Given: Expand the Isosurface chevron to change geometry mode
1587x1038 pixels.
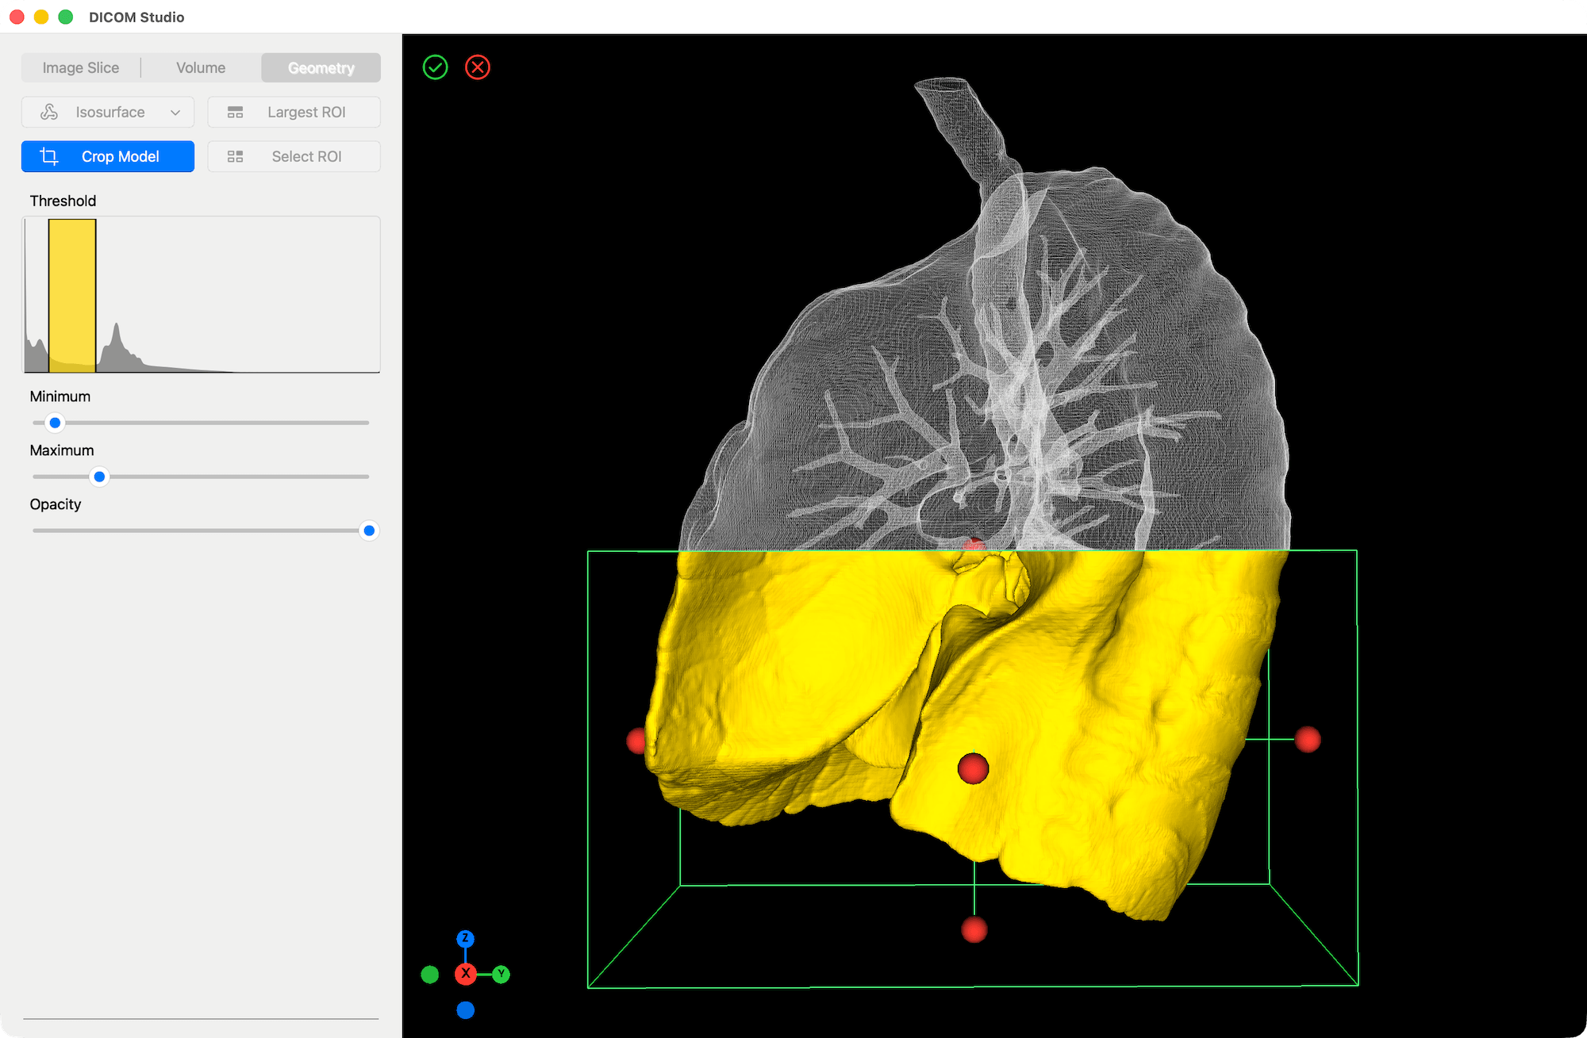Looking at the screenshot, I should pos(175,112).
